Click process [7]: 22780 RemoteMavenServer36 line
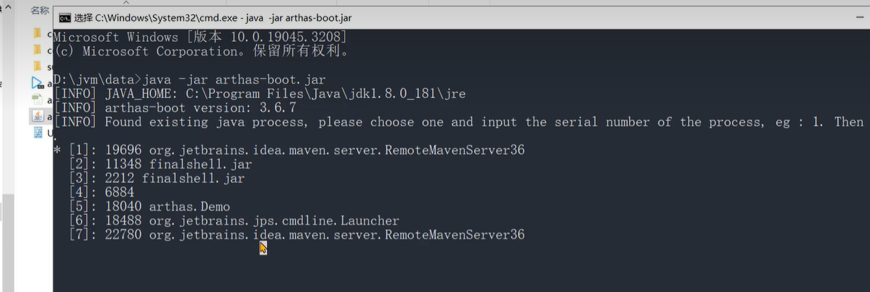Image resolution: width=870 pixels, height=292 pixels. 296,234
